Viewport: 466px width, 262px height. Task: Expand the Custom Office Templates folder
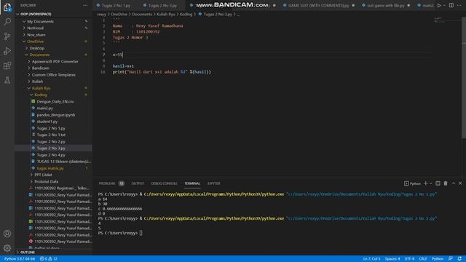53,75
